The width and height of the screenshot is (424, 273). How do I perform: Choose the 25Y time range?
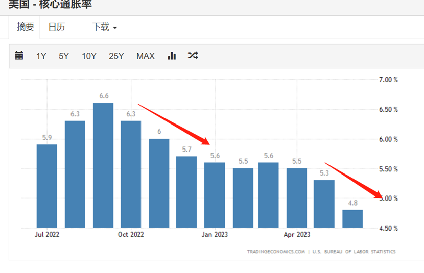click(116, 56)
